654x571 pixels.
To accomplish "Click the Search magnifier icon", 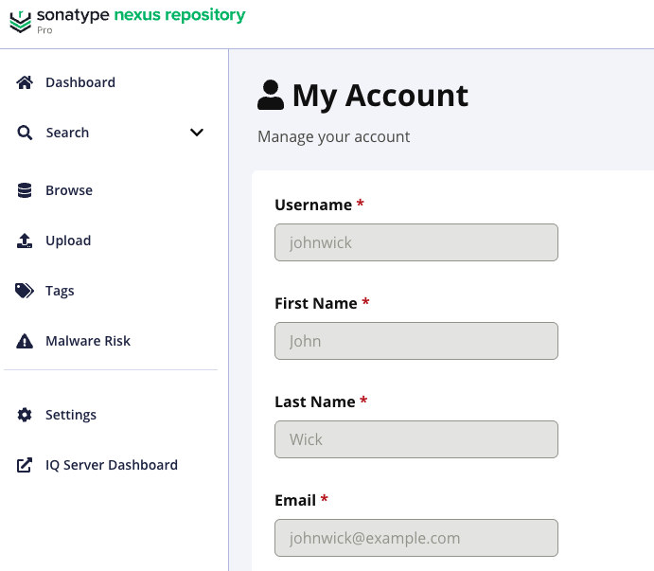I will [25, 133].
